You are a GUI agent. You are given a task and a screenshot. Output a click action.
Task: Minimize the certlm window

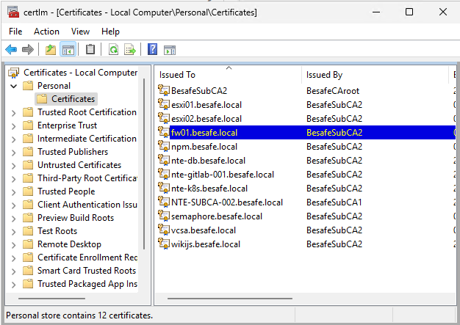pyautogui.click(x=376, y=12)
